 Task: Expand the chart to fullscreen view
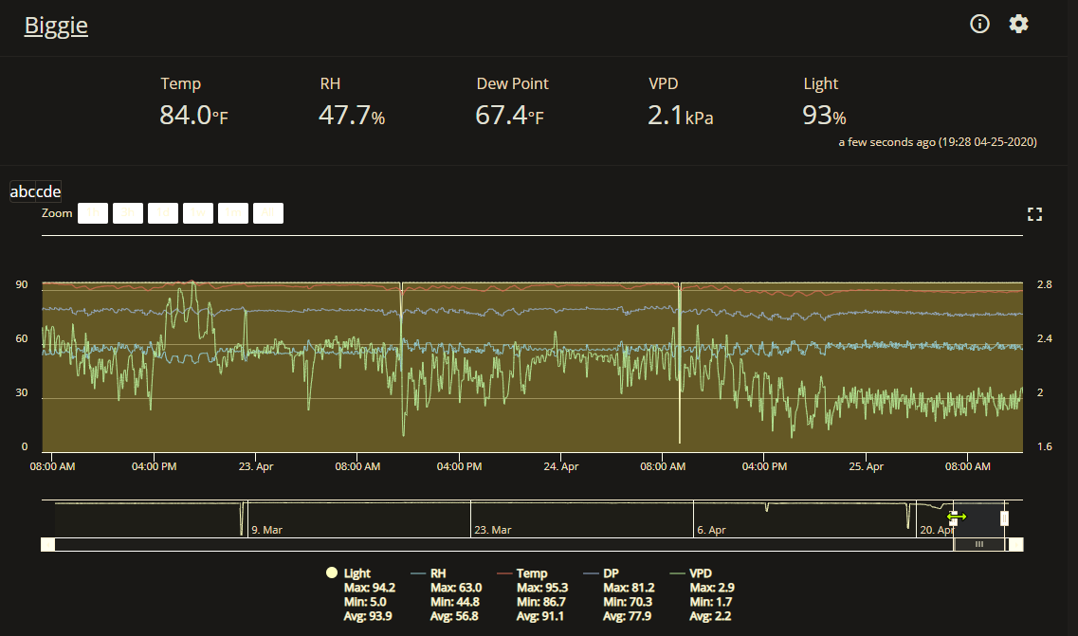(x=1034, y=214)
